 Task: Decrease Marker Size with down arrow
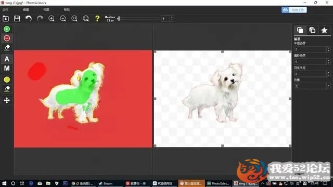tap(172, 20)
